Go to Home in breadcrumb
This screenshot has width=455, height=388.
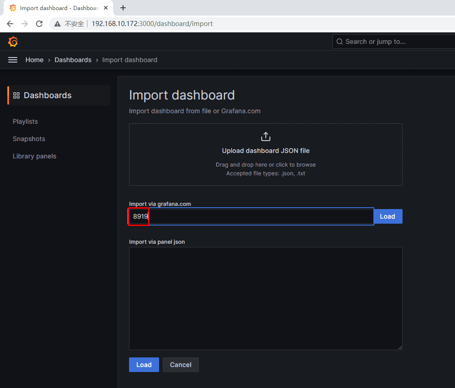pos(34,60)
